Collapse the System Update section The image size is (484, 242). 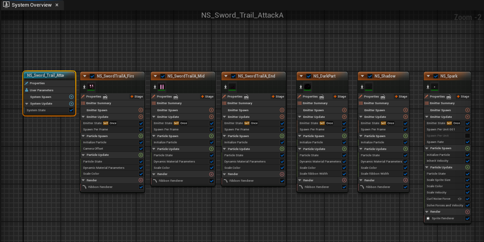[27, 104]
